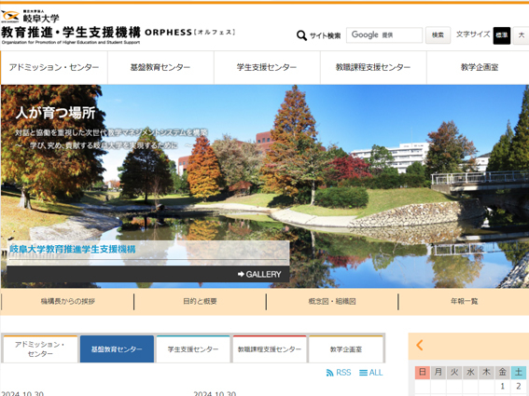The image size is (529, 396).
Task: Click the Gifu University logo
Action: click(30, 16)
